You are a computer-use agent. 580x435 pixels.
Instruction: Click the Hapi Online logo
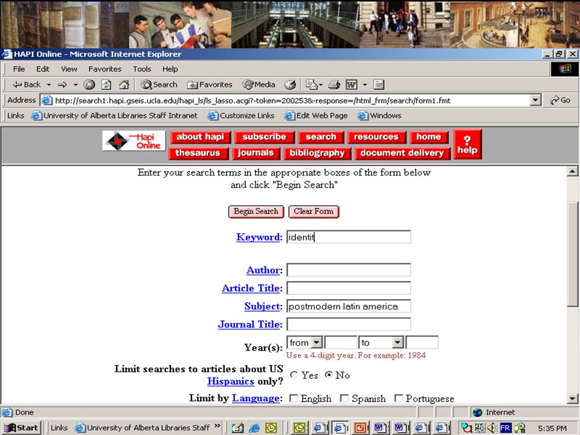(x=134, y=141)
